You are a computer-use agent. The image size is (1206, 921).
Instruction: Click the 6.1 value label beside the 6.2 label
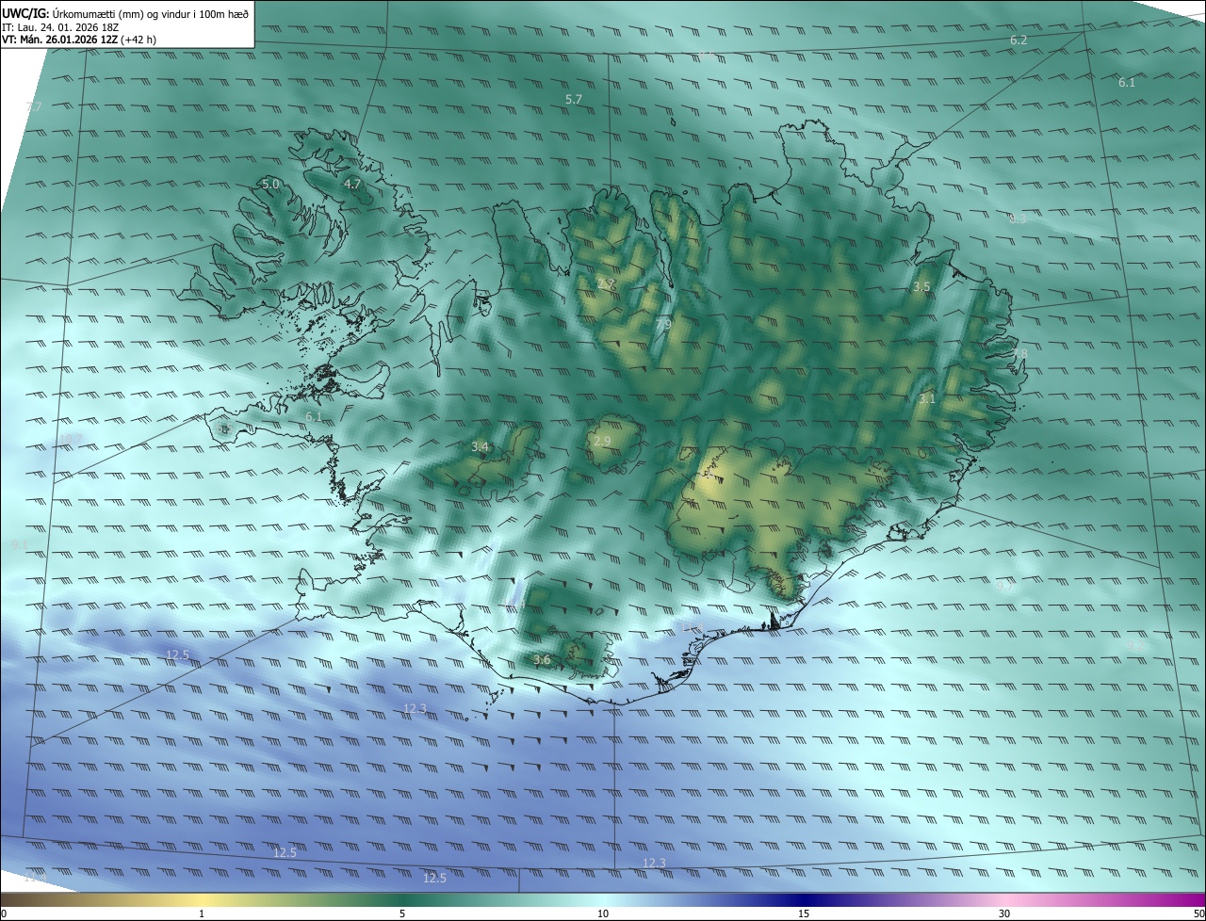click(x=1127, y=83)
